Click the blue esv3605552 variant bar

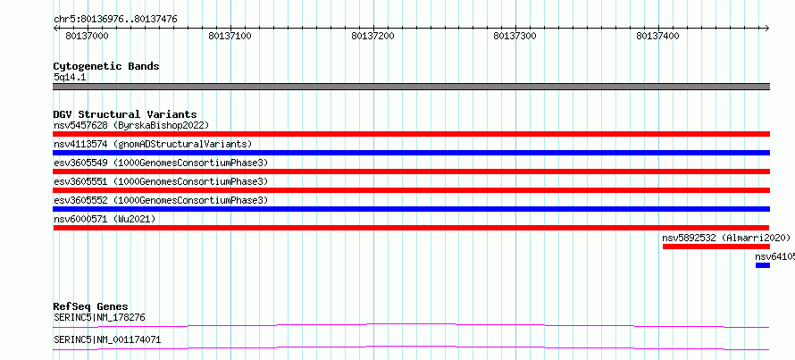coord(411,209)
